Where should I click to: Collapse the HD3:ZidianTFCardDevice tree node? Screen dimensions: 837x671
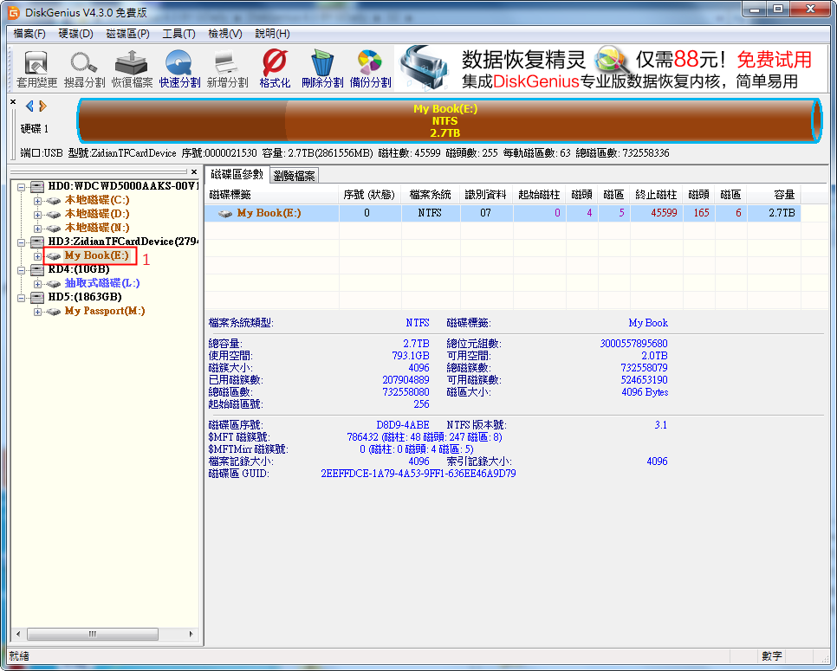click(x=22, y=242)
